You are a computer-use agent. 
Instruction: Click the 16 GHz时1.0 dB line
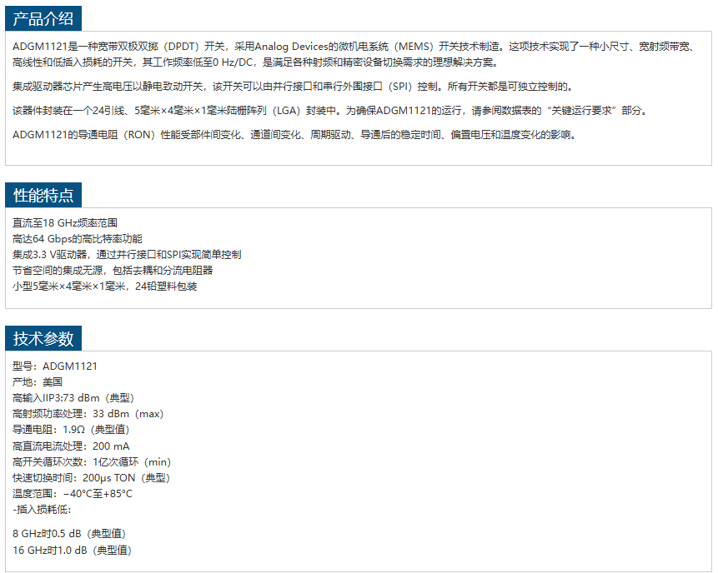coord(72,551)
